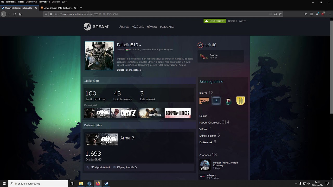The width and height of the screenshot is (333, 187).
Task: Click the badge showing number 6
Action: tap(216, 101)
